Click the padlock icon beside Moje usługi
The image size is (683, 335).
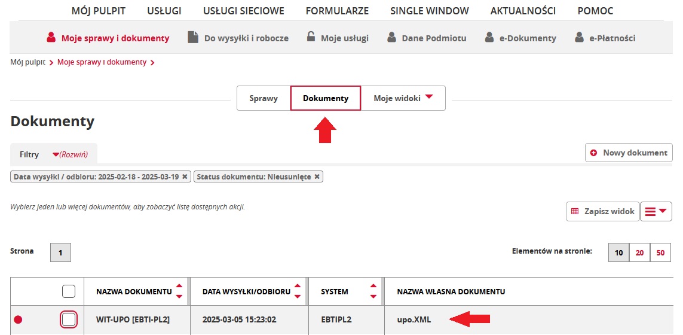point(311,36)
